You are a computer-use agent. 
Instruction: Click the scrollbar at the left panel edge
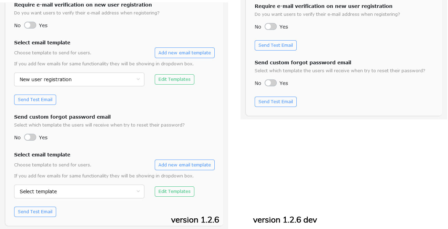coord(226,115)
